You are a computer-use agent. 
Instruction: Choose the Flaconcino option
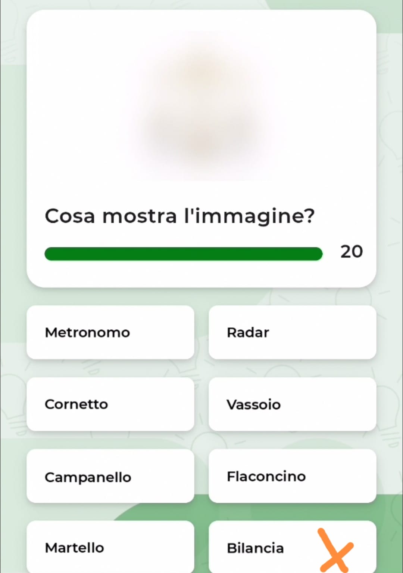point(292,476)
